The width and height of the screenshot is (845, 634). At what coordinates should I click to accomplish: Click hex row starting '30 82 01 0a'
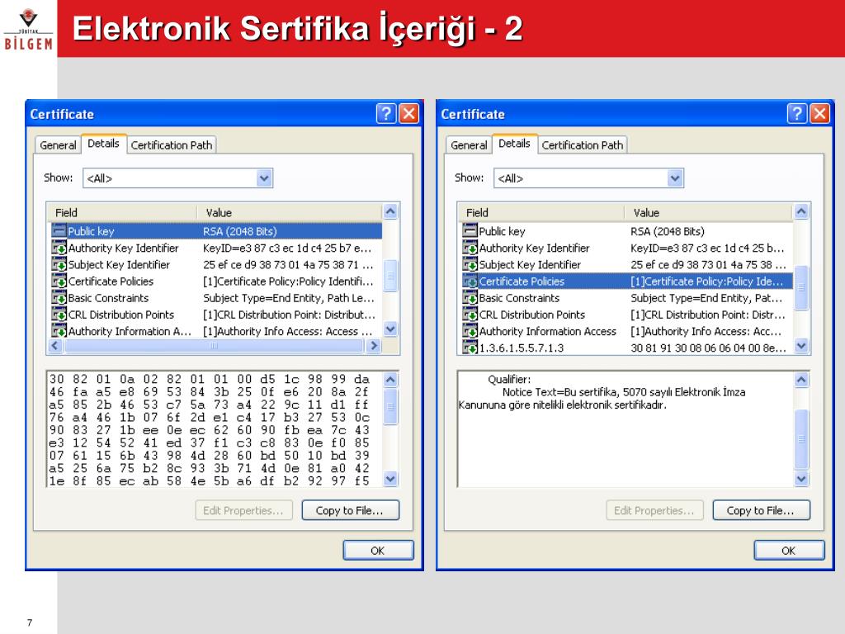click(209, 379)
